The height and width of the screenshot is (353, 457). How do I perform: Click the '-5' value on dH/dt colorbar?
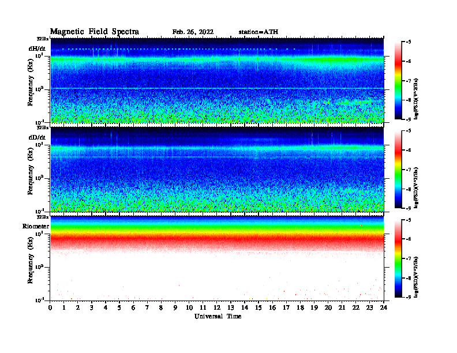coord(409,42)
